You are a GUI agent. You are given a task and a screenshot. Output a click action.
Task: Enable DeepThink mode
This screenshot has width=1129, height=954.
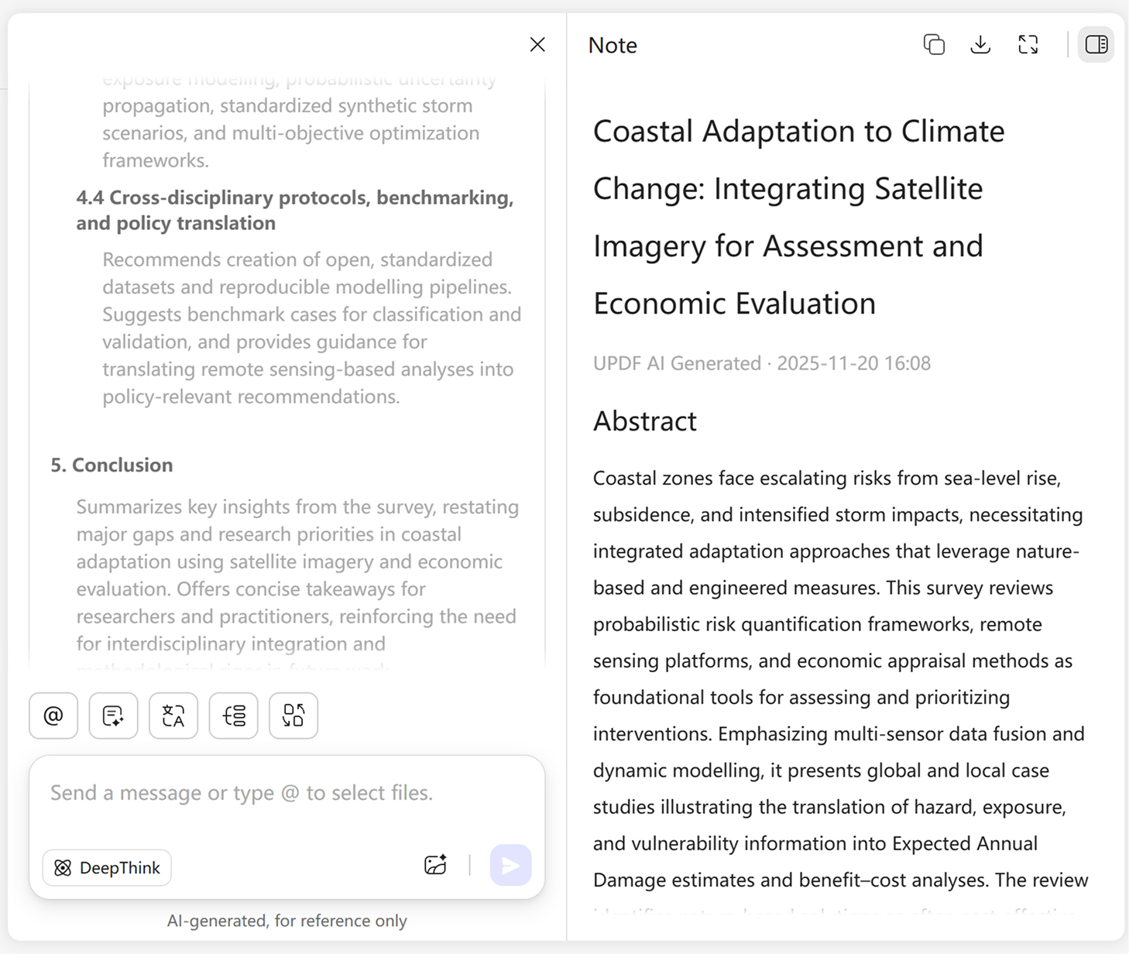tap(107, 867)
